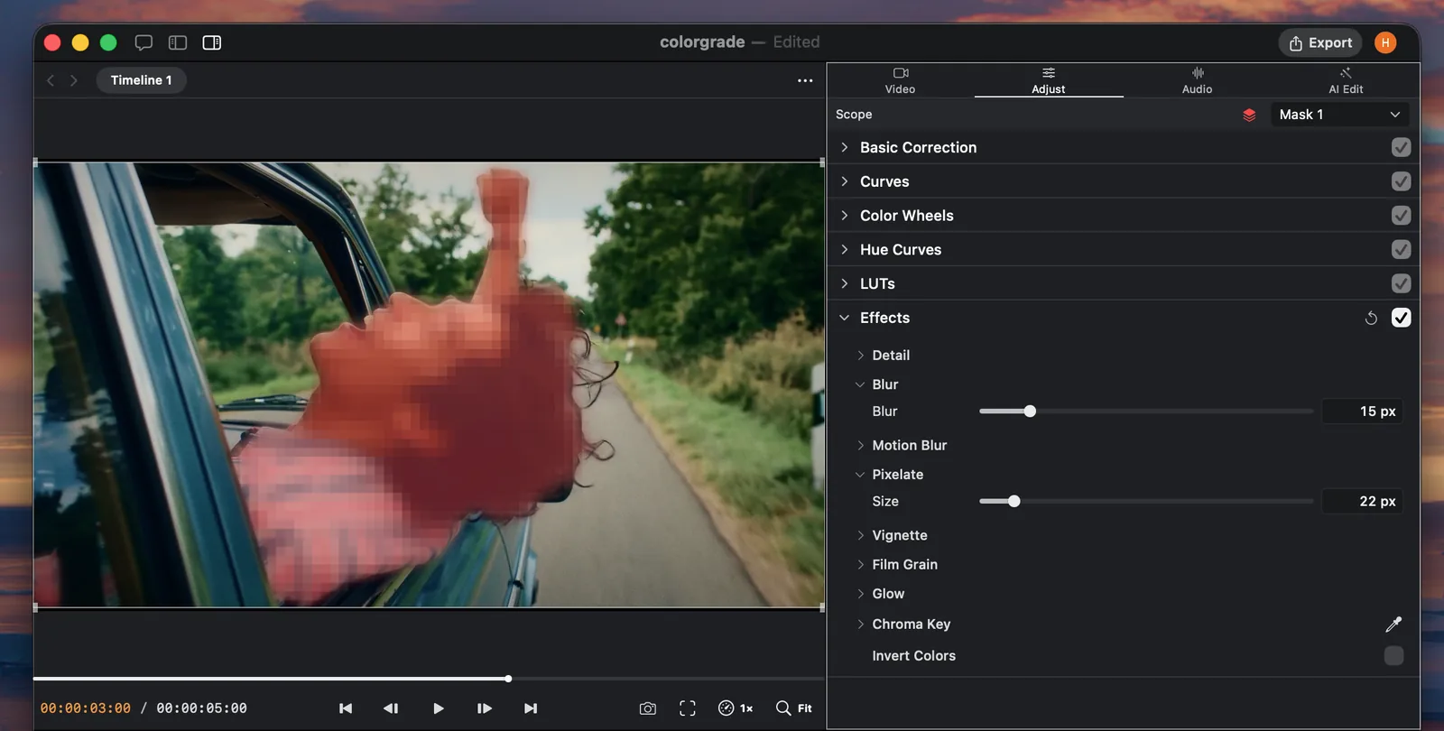Collapse the Pixelate effect group
The image size is (1444, 731).
click(860, 475)
